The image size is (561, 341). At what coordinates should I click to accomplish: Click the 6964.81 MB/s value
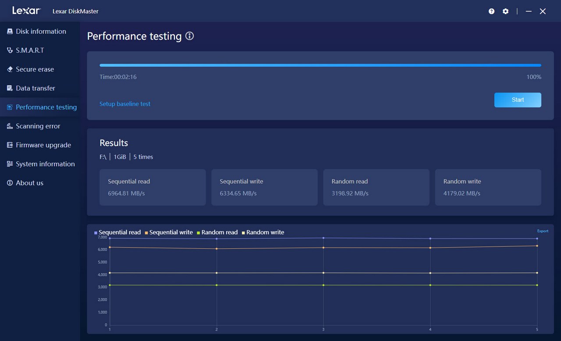pos(126,193)
